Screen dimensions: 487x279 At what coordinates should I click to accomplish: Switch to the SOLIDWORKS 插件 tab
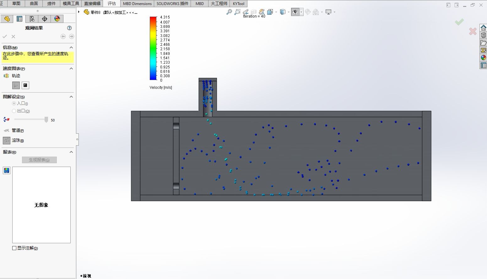tap(172, 3)
